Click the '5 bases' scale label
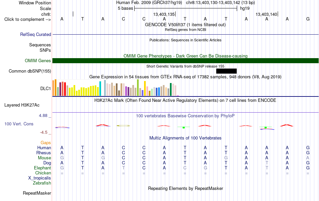Viewport: 319px width, 201px height. (125, 8)
